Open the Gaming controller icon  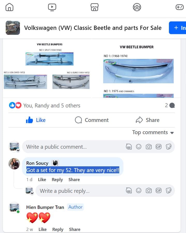tap(180, 7)
